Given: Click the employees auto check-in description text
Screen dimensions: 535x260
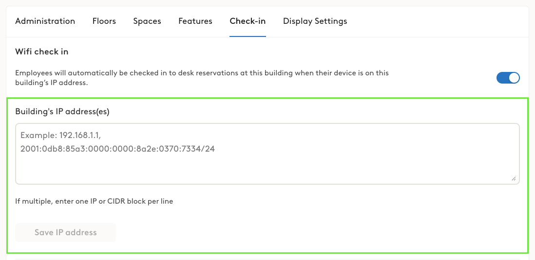Looking at the screenshot, I should tap(202, 78).
